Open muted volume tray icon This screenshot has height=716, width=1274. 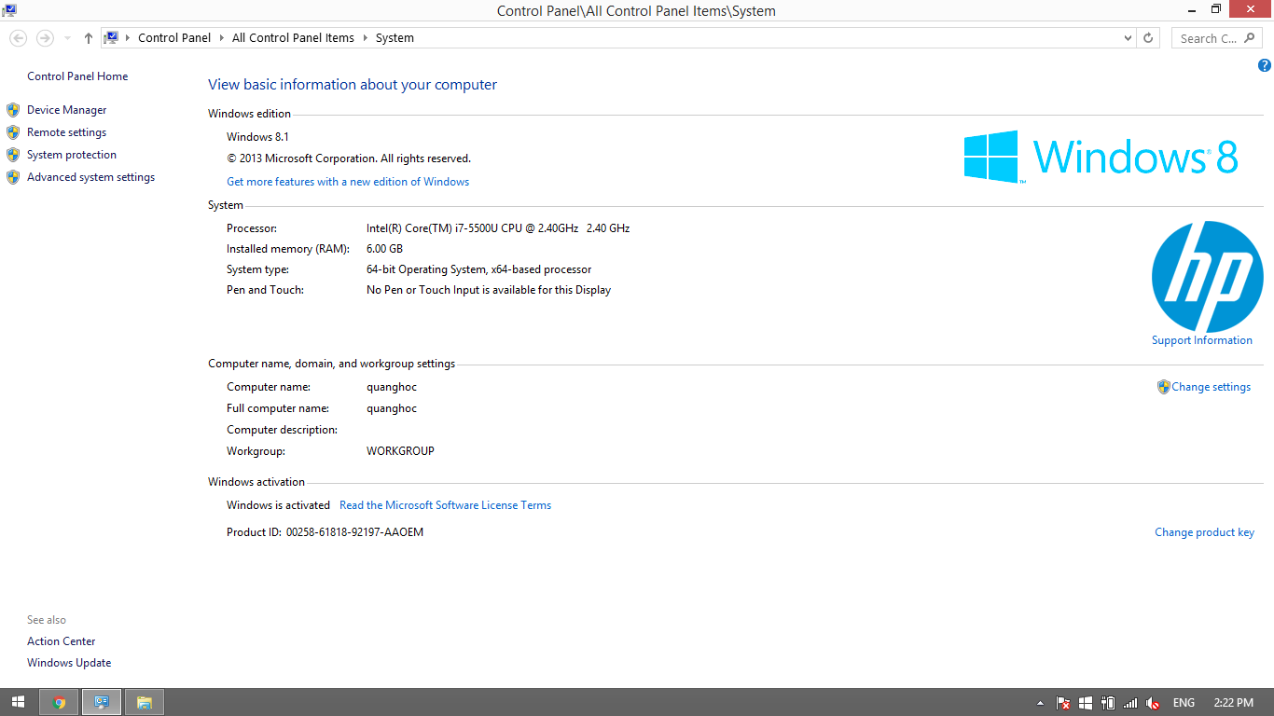point(1153,703)
